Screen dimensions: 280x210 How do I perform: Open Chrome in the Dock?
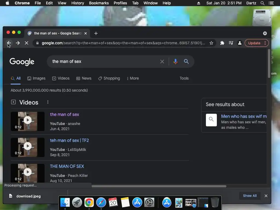pyautogui.click(x=89, y=203)
